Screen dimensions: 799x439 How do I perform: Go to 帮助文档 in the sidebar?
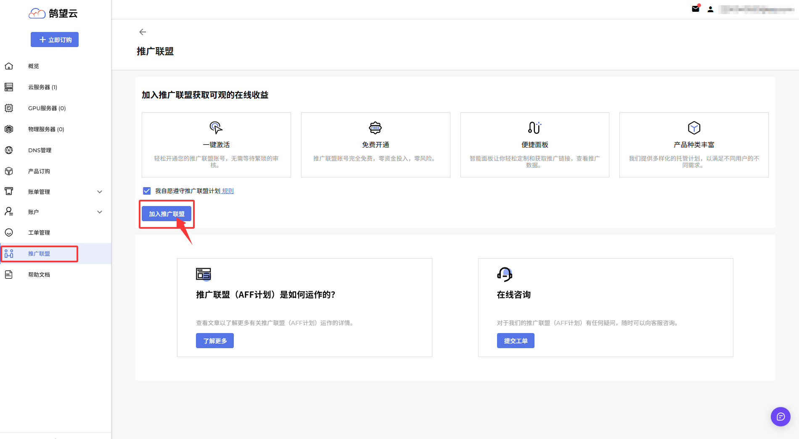(39, 275)
